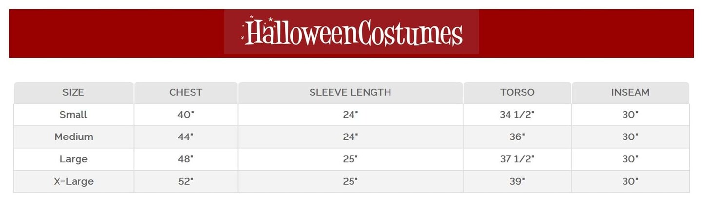
Task: Click the Small inseam value 30"
Action: coord(630,115)
